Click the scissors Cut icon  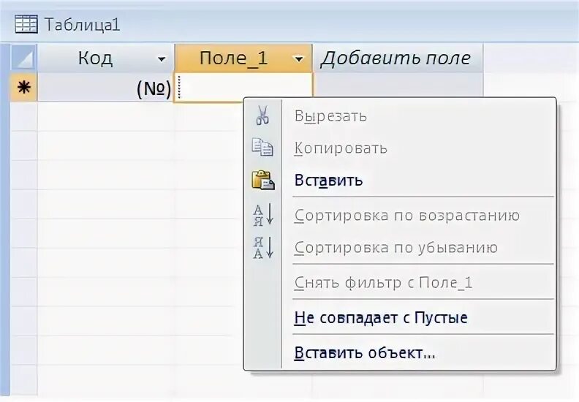(262, 115)
